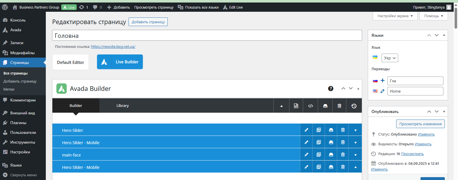Toggle the Avada Builder panel triangle

(358, 89)
